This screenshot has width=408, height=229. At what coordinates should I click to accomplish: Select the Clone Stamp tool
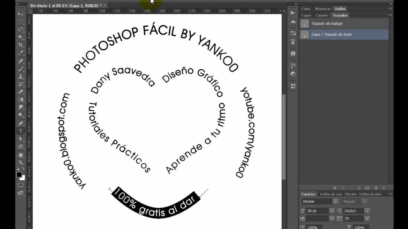point(21,76)
